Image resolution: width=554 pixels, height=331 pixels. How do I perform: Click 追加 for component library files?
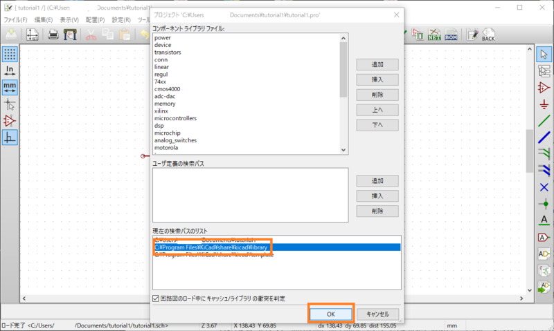pos(377,64)
